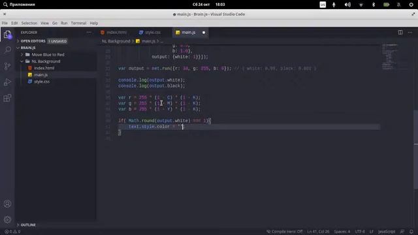Open the Terminal menu
418x235 pixels.
click(78, 23)
